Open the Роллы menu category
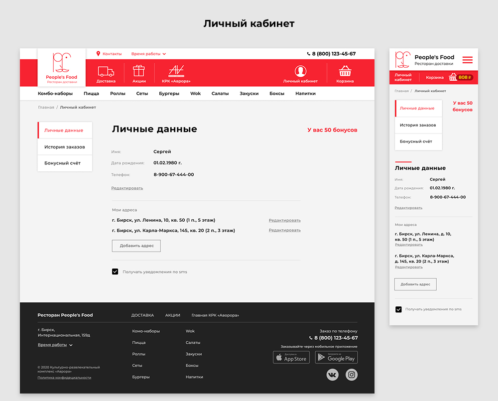498x401 pixels. click(118, 94)
